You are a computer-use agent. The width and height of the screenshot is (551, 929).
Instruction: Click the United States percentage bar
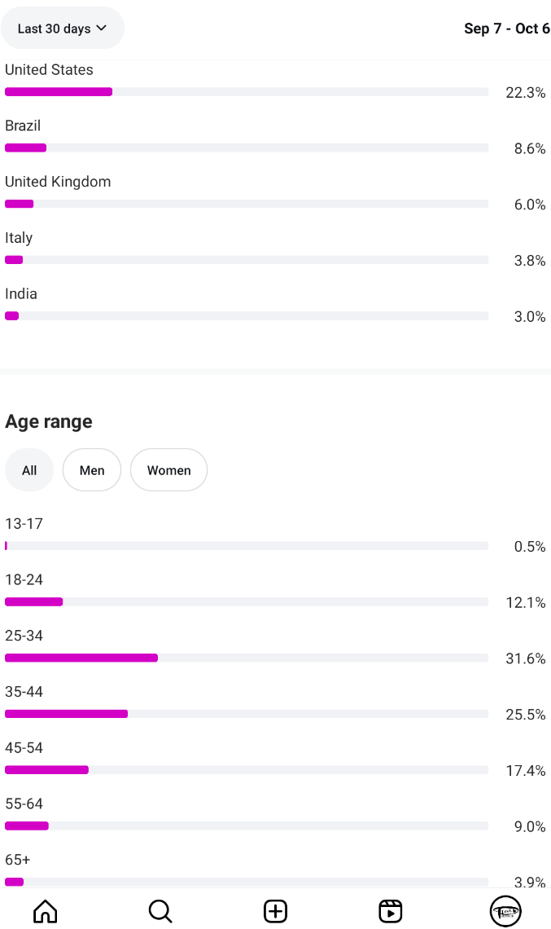(246, 92)
